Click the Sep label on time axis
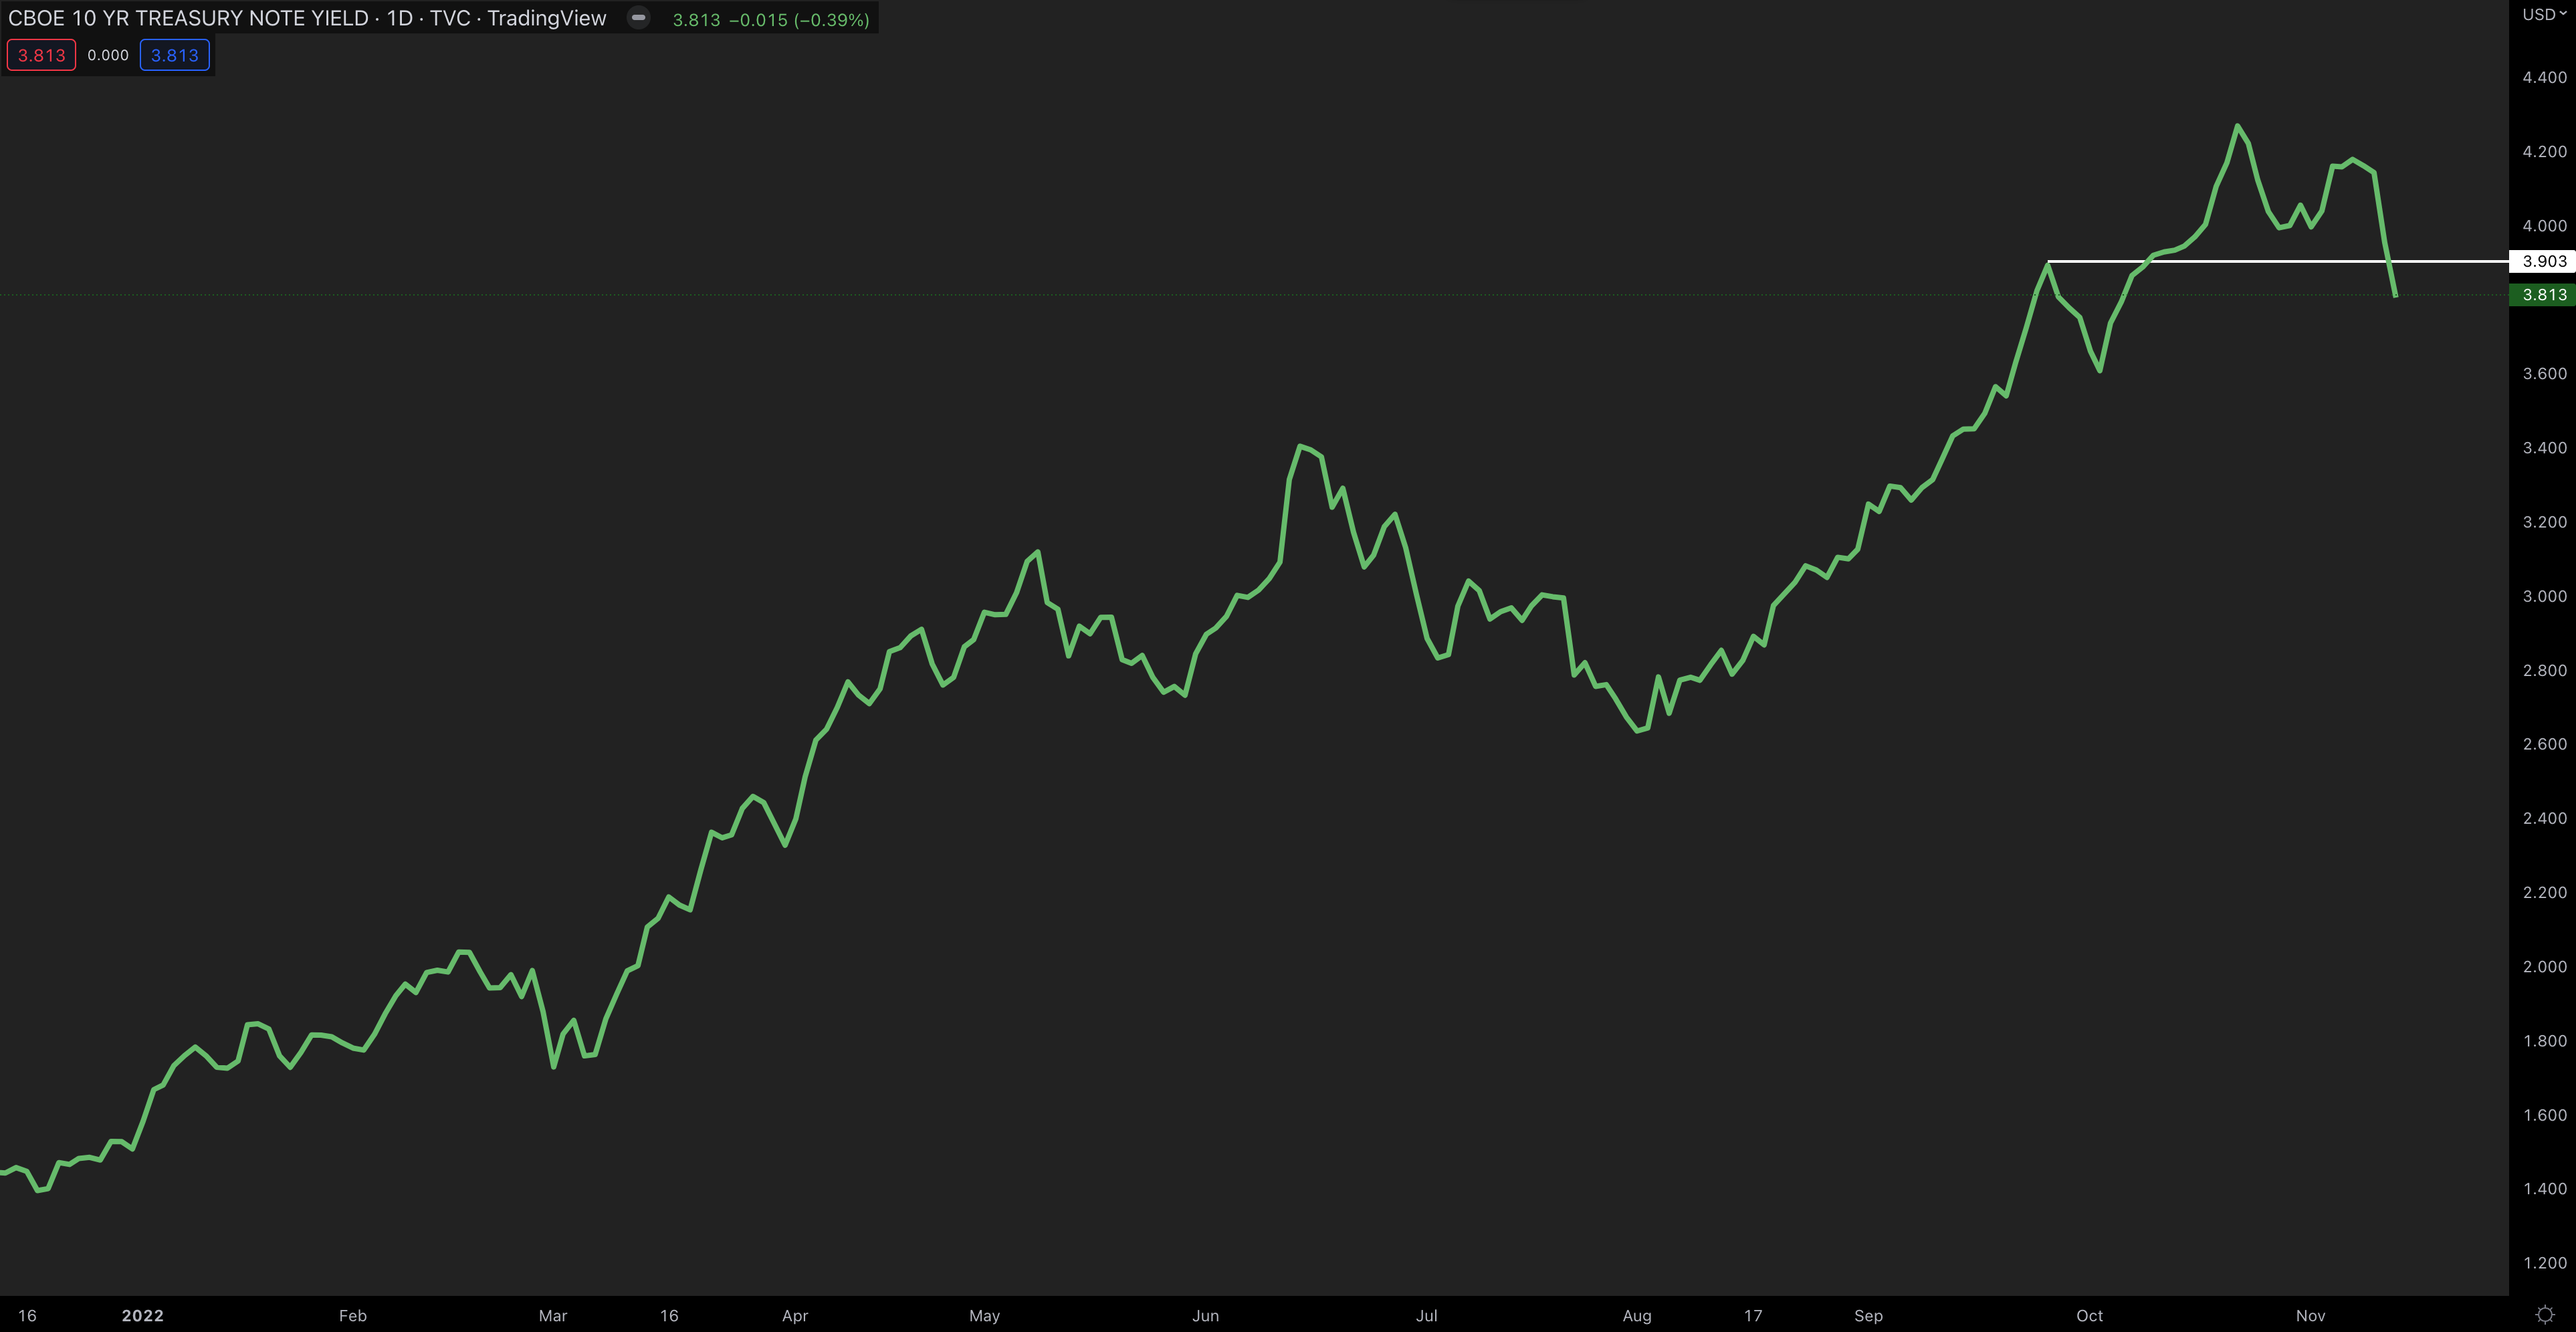 pyautogui.click(x=1868, y=1316)
